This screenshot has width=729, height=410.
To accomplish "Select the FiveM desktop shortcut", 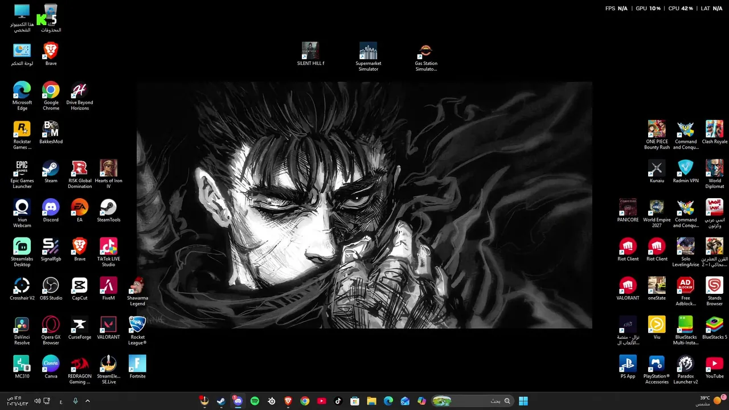I will click(108, 289).
